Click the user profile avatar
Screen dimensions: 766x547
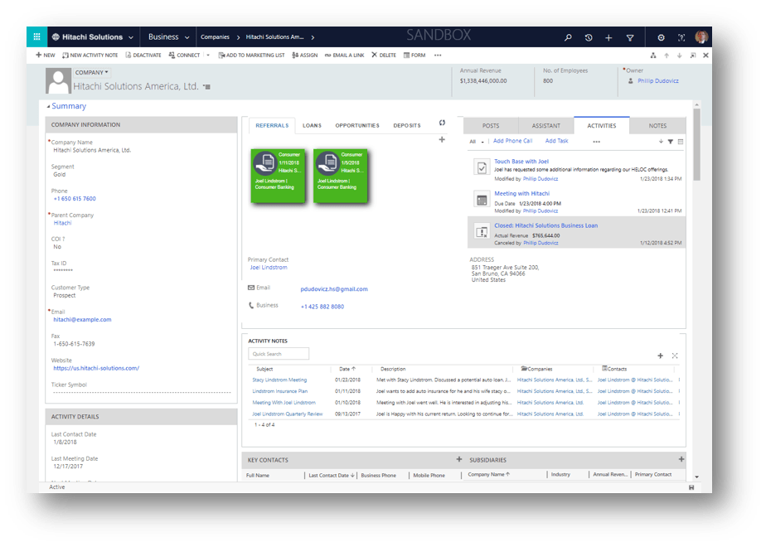point(701,36)
